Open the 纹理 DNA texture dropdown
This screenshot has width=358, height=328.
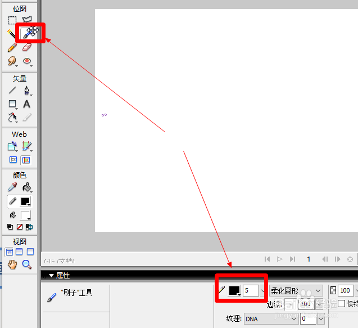[x=271, y=318]
